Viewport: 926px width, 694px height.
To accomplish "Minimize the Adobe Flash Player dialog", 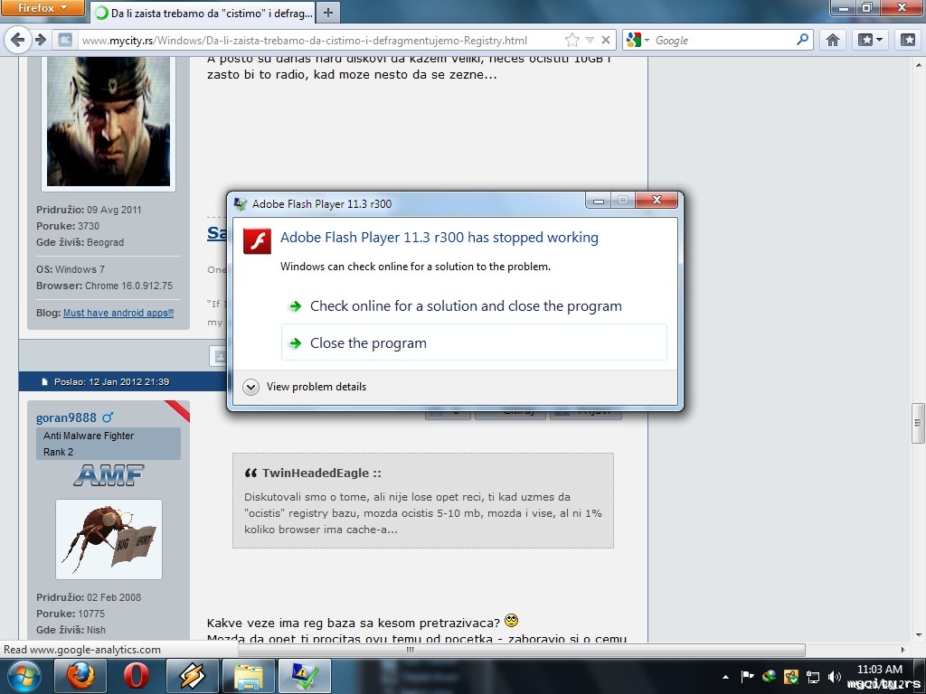I will click(598, 201).
